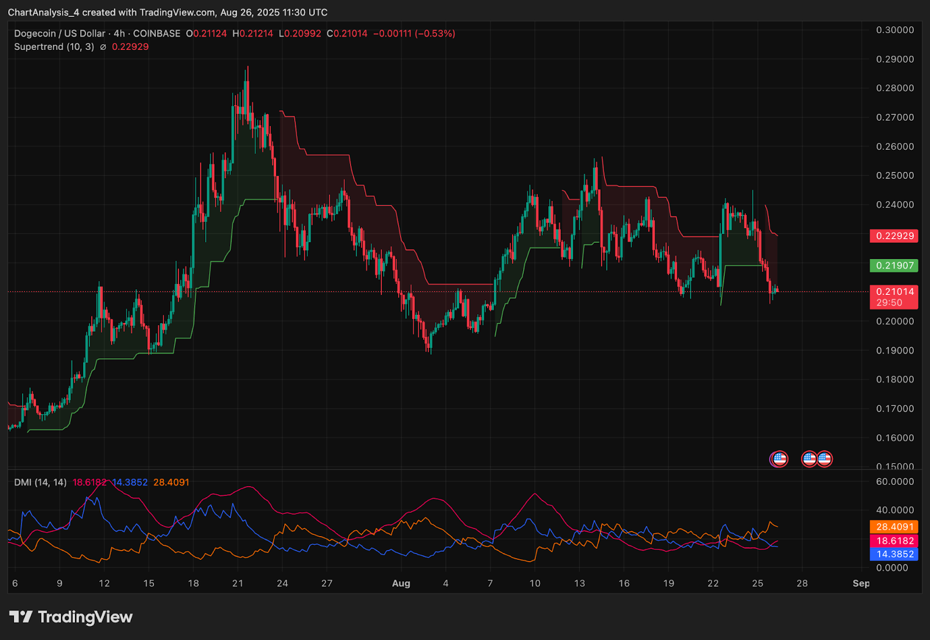Screen dimensions: 930x640
Task: Click the Aug label on the time axis
Action: click(x=401, y=583)
